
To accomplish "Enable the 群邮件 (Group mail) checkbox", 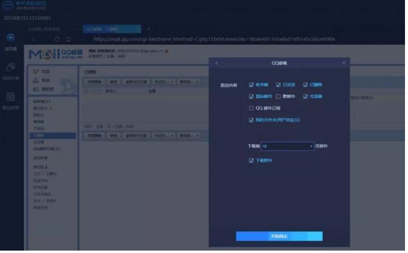I will click(x=278, y=97).
